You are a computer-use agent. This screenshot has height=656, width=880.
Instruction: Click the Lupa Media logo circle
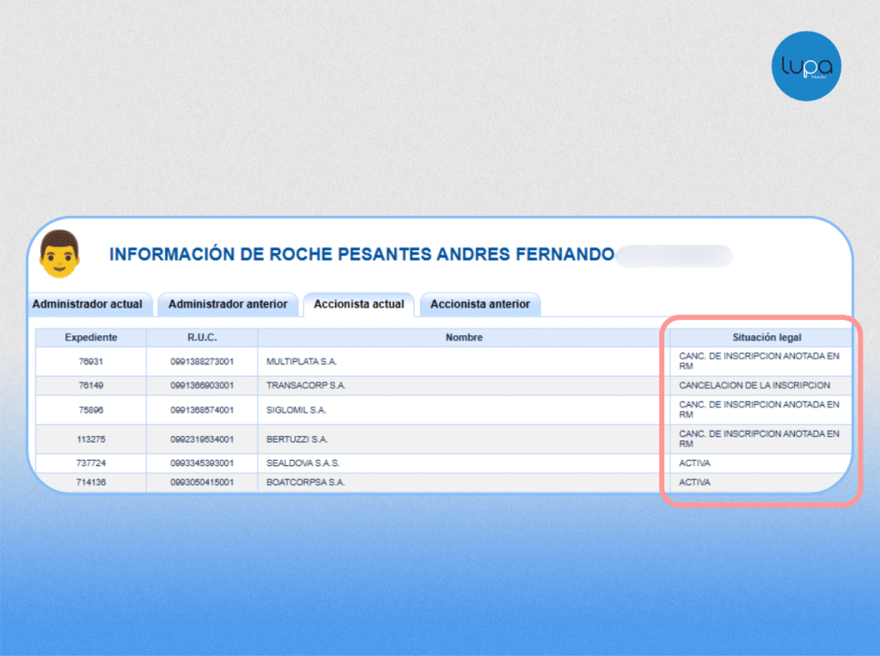pos(806,66)
